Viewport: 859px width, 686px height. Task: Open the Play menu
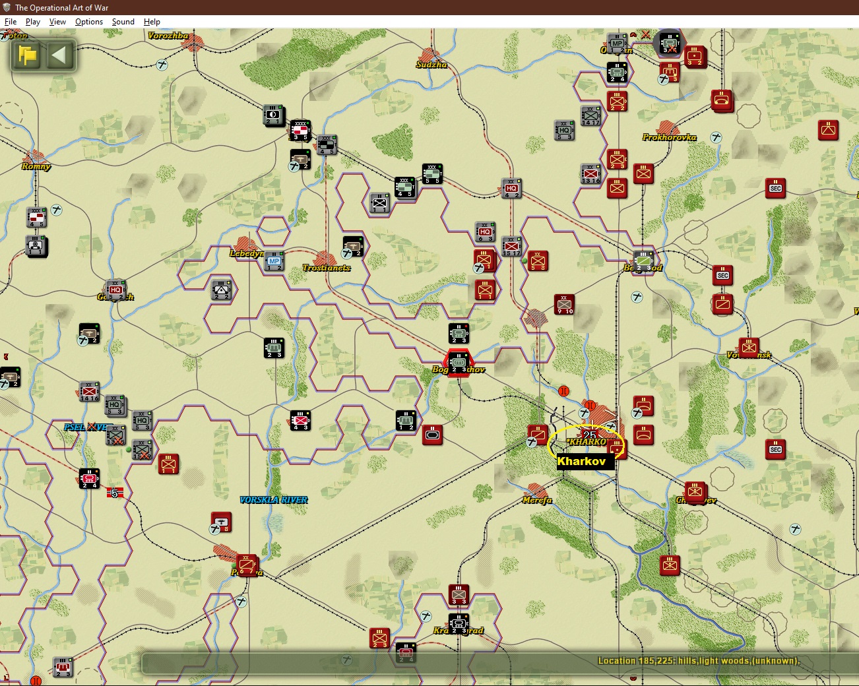33,22
